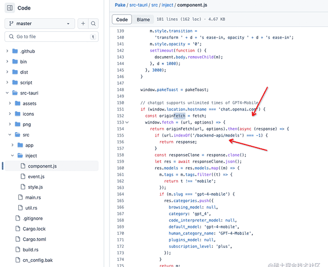Click the .gitignore file icon
The height and width of the screenshot is (267, 328).
[x=18, y=218]
